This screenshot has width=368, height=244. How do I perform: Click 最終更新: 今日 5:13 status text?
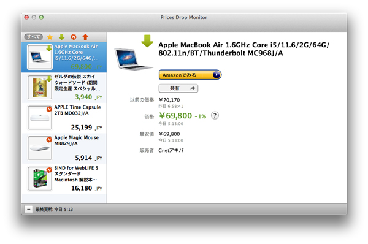(x=54, y=209)
